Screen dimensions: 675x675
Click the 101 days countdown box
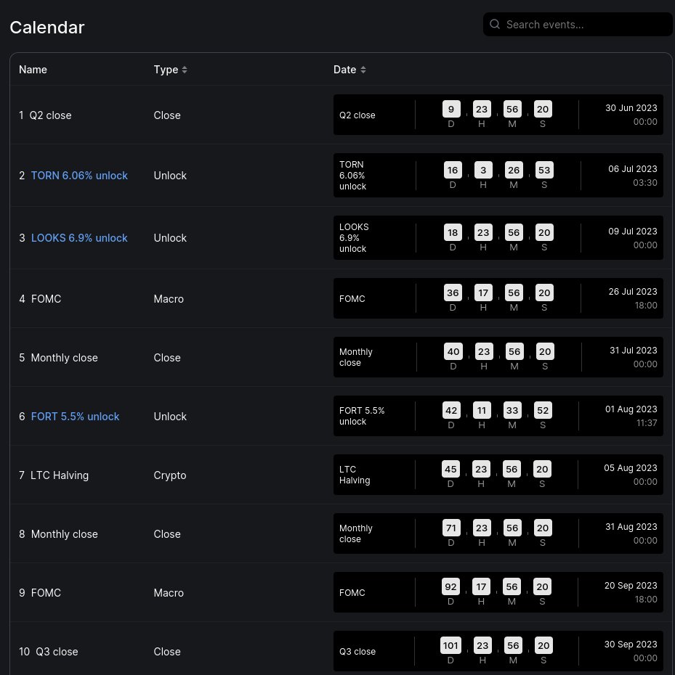tap(450, 646)
